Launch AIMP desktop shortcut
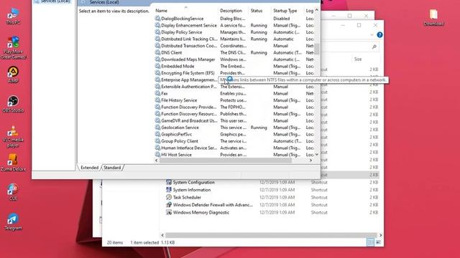 pos(13,75)
